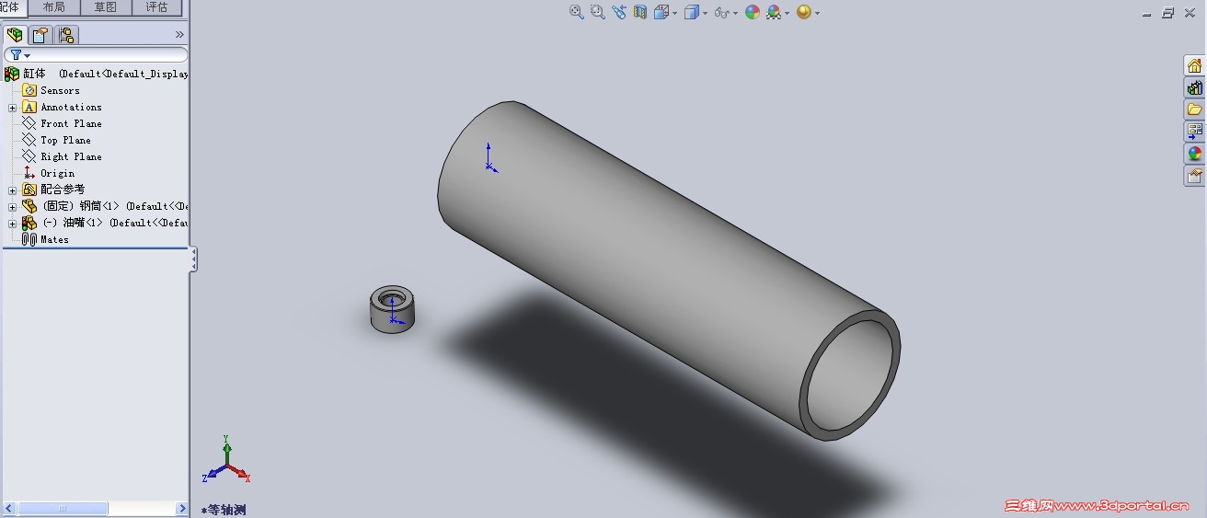Activate the Section View tool
The height and width of the screenshot is (518, 1207).
pyautogui.click(x=640, y=12)
